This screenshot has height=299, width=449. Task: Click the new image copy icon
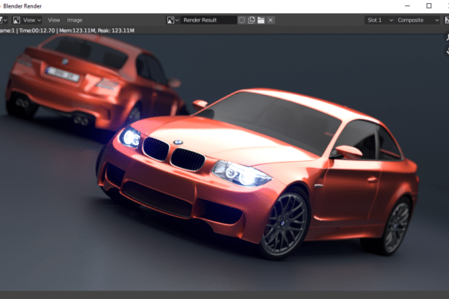coord(251,20)
